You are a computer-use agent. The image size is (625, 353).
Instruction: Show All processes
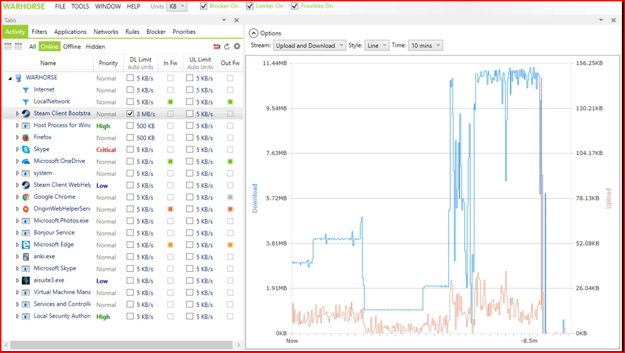point(33,47)
